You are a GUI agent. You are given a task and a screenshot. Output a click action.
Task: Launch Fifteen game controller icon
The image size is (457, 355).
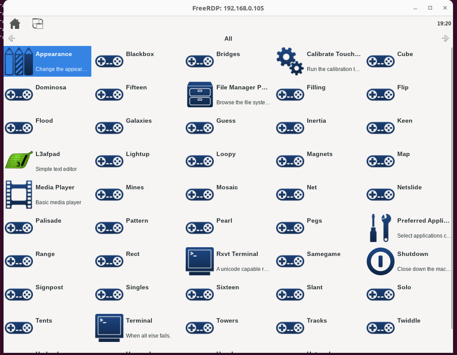click(x=109, y=95)
